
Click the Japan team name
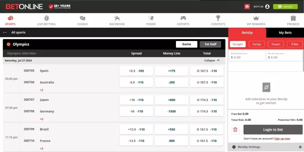(44, 100)
